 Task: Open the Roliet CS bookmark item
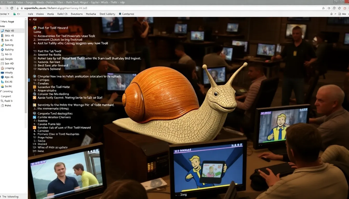click(62, 14)
